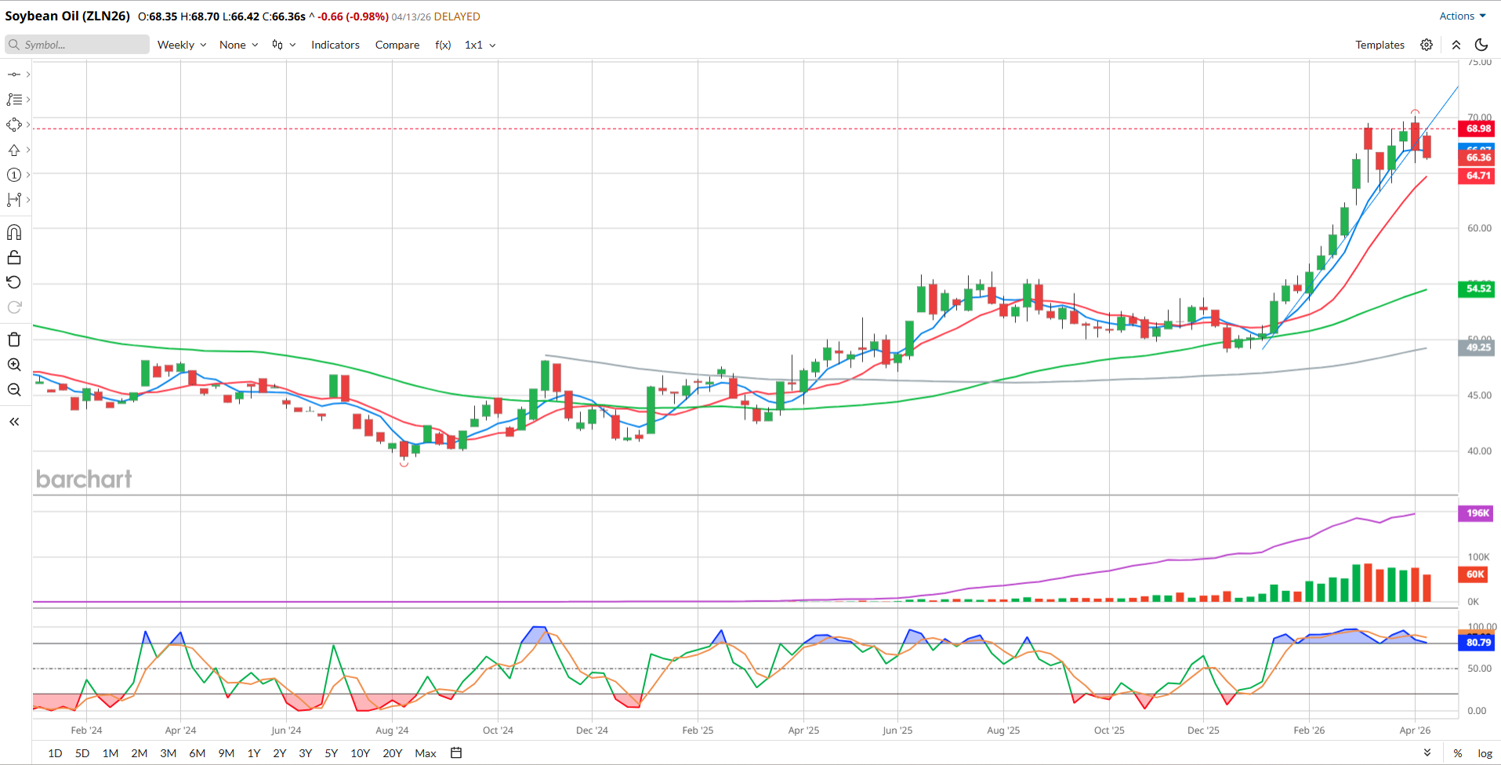Collapse the left drawing tools sidebar

[x=14, y=422]
